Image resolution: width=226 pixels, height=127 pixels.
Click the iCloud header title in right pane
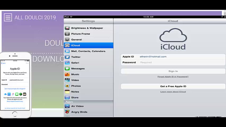point(173,21)
